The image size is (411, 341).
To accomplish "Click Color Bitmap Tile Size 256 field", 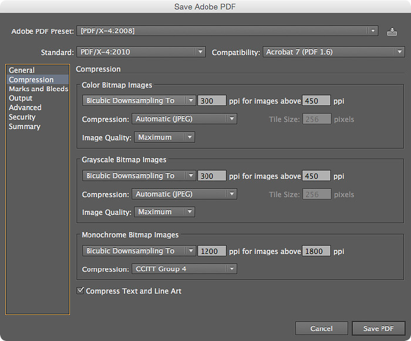I will click(317, 119).
